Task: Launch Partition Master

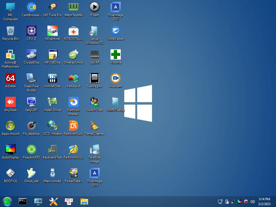Action: tap(74, 102)
